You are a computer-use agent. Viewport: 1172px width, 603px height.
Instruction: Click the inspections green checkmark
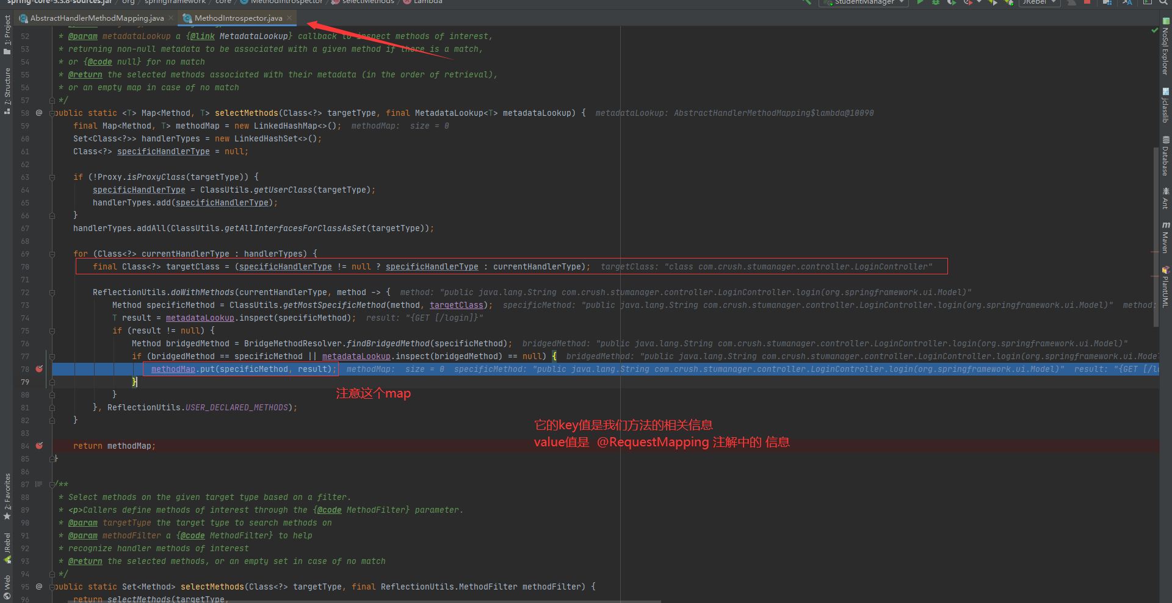[x=1154, y=30]
